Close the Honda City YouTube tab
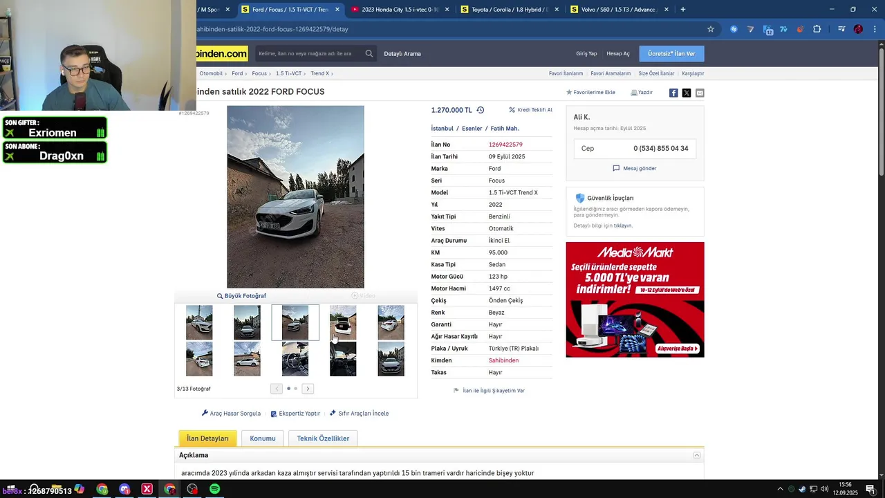The width and height of the screenshot is (885, 498). [x=447, y=10]
